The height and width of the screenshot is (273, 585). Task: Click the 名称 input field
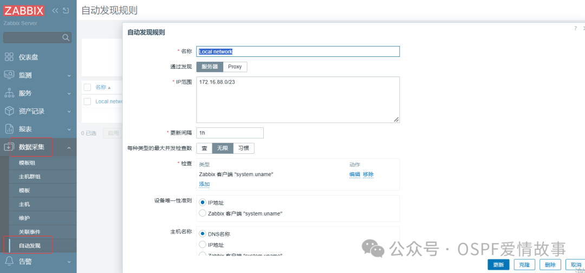coord(298,51)
